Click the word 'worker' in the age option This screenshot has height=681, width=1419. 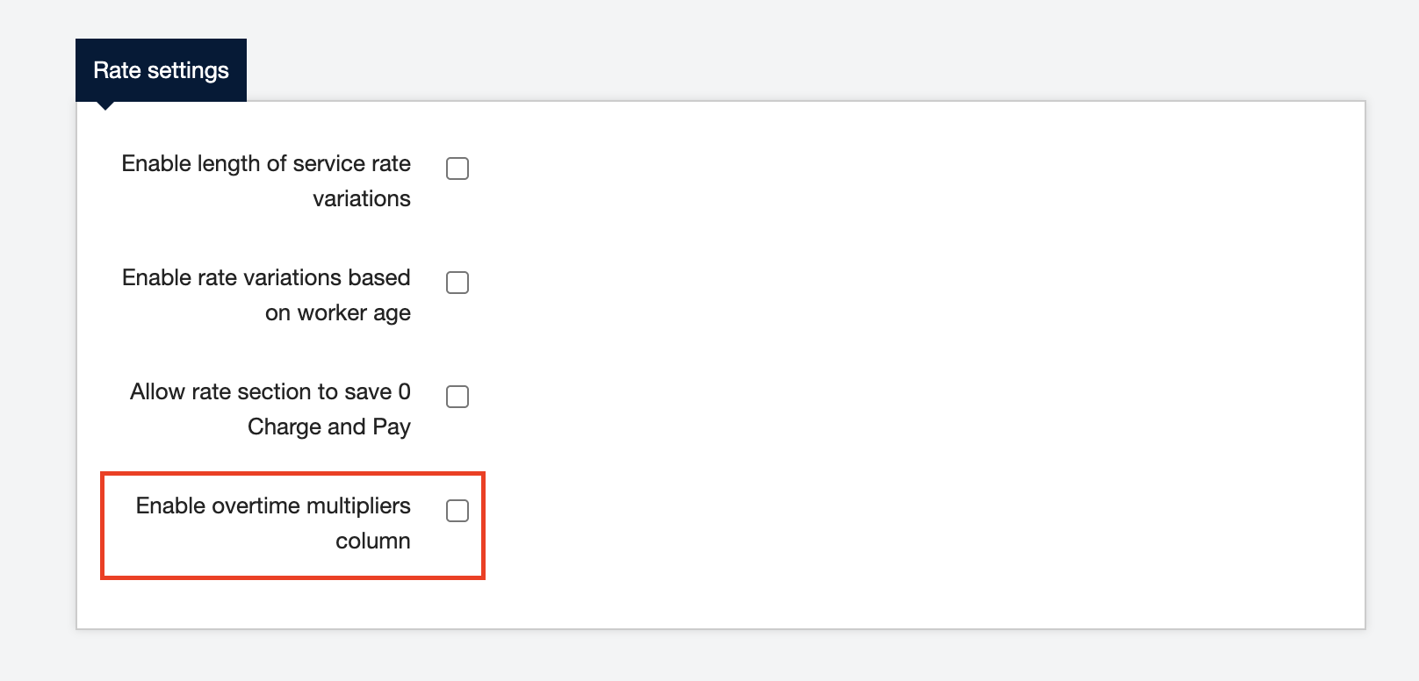pos(332,313)
